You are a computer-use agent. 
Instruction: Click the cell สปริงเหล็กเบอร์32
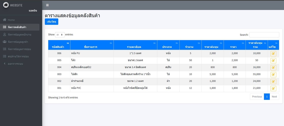[x=92, y=67]
